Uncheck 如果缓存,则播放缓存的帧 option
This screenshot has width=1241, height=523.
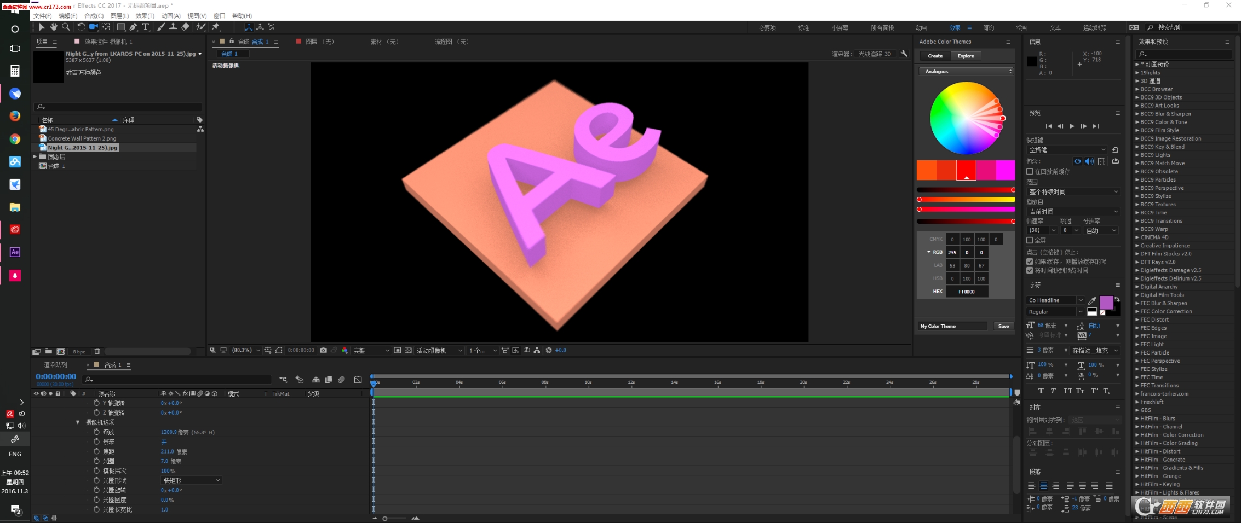click(1030, 261)
